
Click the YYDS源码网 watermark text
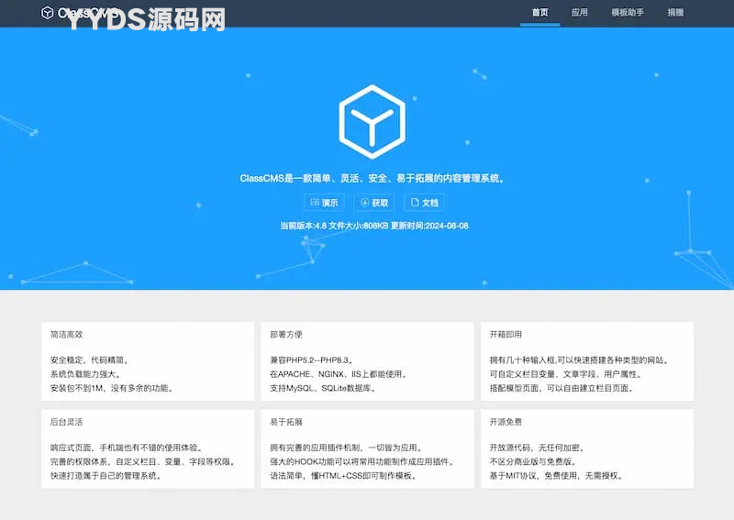pos(145,20)
